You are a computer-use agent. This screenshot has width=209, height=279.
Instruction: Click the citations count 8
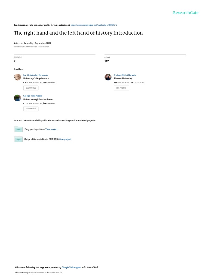pyautogui.click(x=15, y=61)
